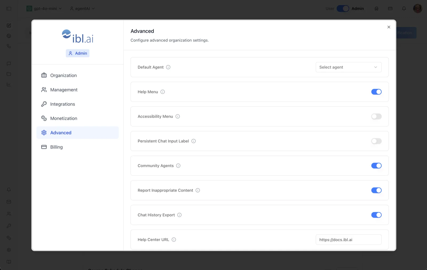
Task: Switch the User/Admin toggle in top bar
Action: tap(343, 9)
